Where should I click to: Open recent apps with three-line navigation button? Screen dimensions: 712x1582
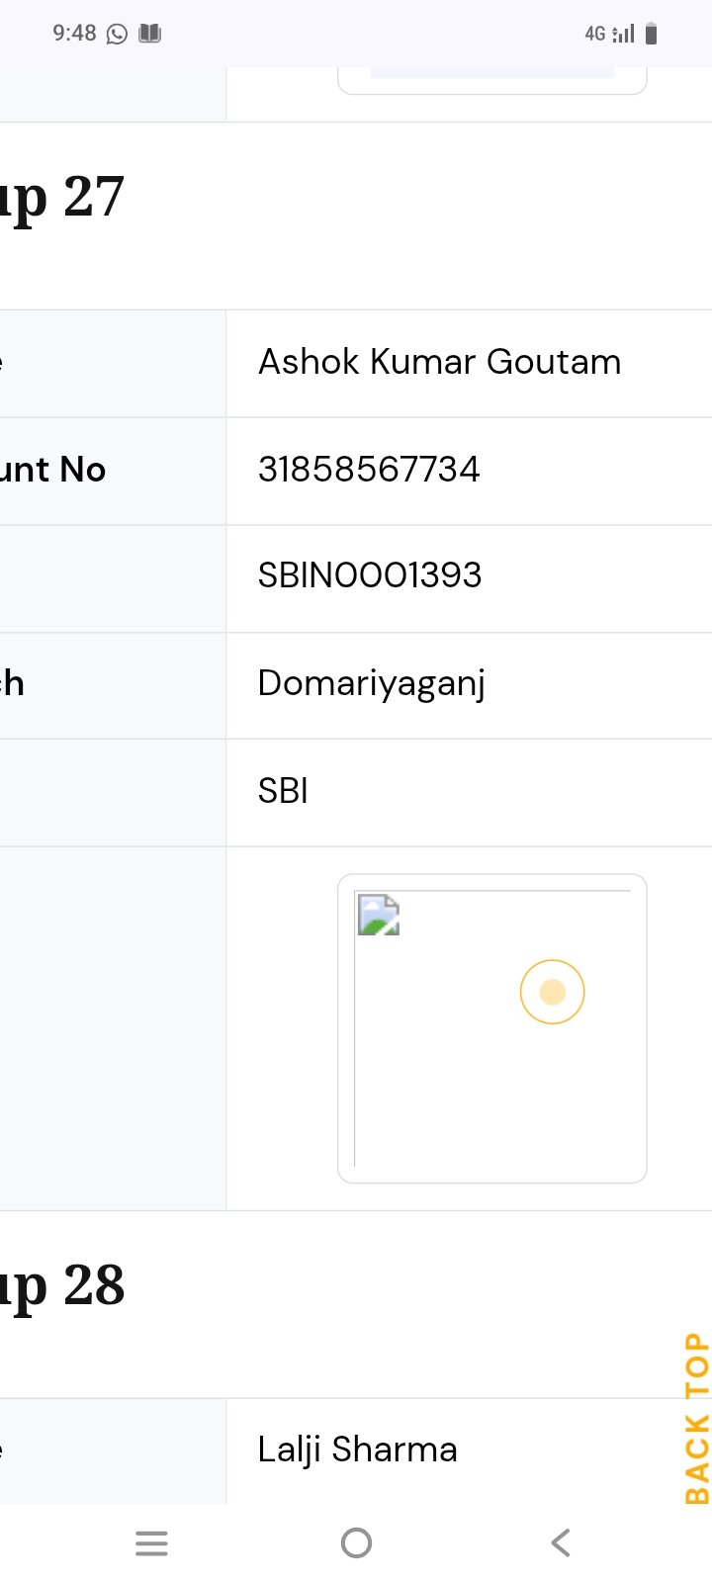(151, 1542)
